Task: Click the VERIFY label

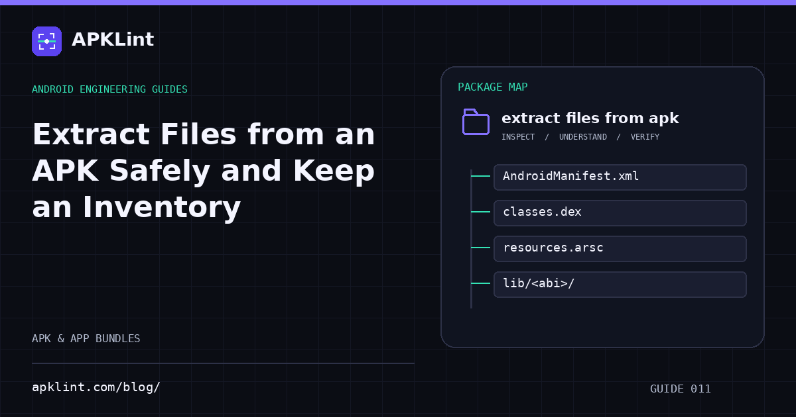Action: pos(645,137)
